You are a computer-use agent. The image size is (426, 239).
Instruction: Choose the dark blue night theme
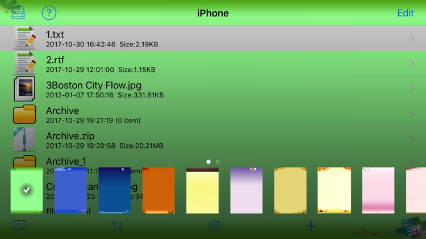pyautogui.click(x=114, y=190)
